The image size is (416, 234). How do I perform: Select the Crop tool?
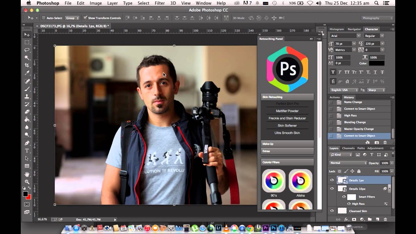click(27, 65)
